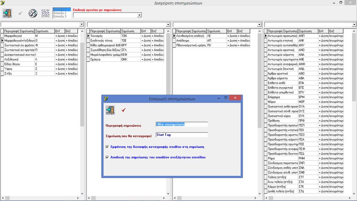This screenshot has width=357, height=201.
Task: Click the scroll-up arrow of second table
Action: [168, 31]
